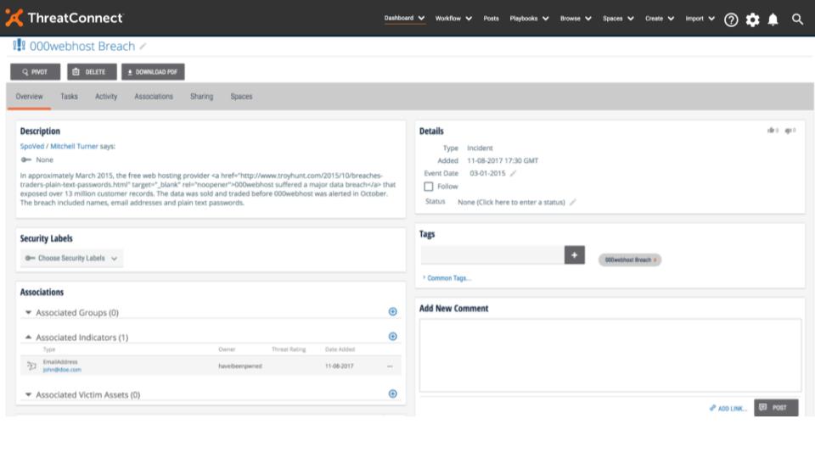Expand Associated Victim Assets (0) section

coord(28,394)
